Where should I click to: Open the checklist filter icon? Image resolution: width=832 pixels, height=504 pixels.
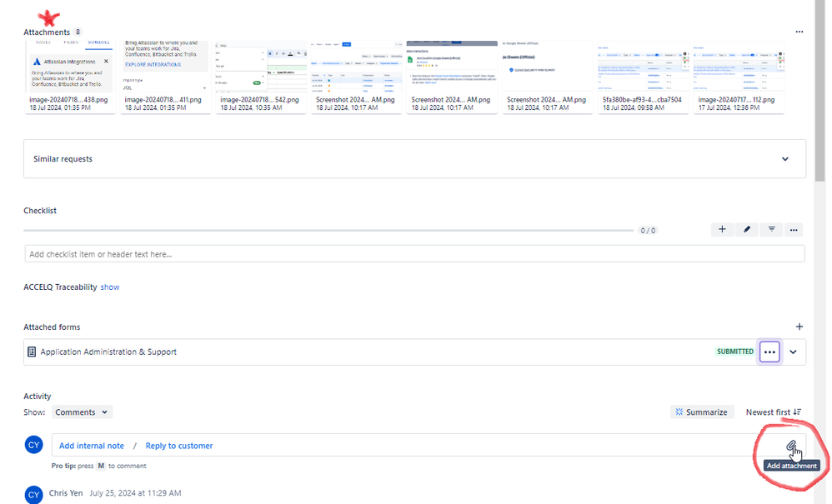(771, 229)
